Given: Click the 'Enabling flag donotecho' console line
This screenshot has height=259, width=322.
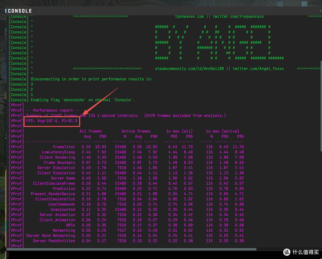Looking at the screenshot, I should 83,100.
